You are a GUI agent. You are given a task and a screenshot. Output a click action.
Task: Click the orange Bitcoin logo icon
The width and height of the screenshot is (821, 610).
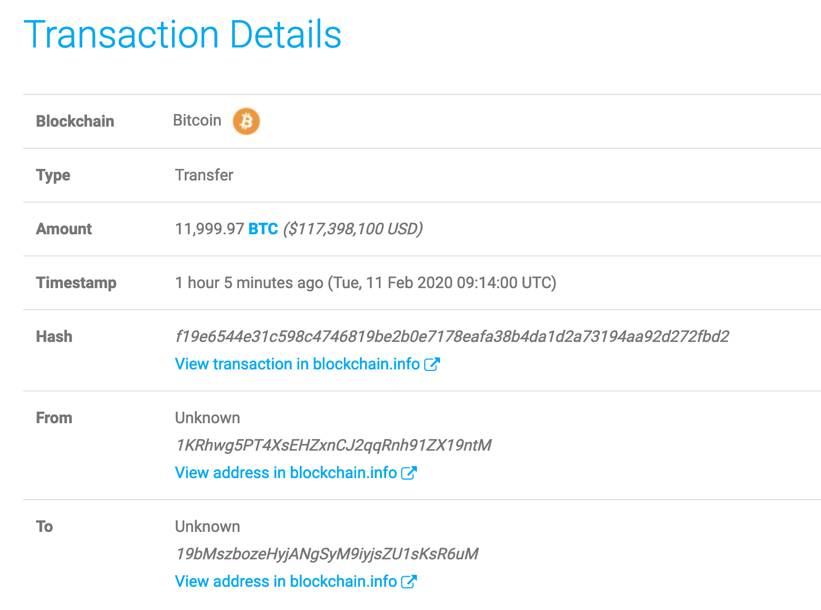(246, 121)
